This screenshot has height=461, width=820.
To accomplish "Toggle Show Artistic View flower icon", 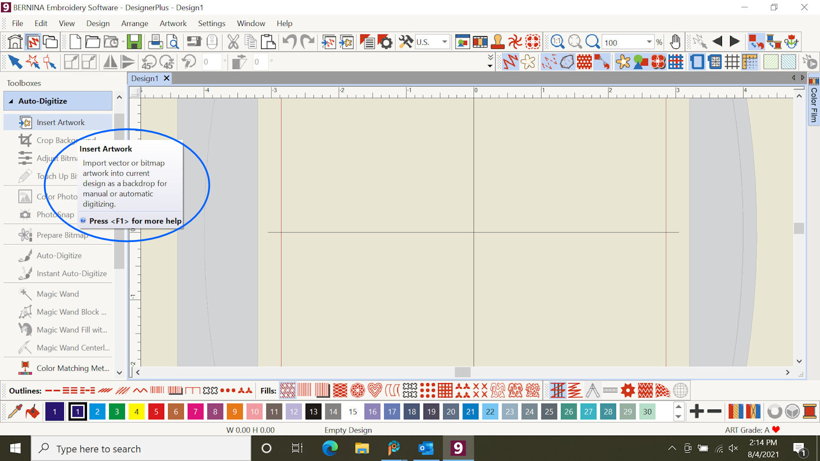I will tap(528, 62).
